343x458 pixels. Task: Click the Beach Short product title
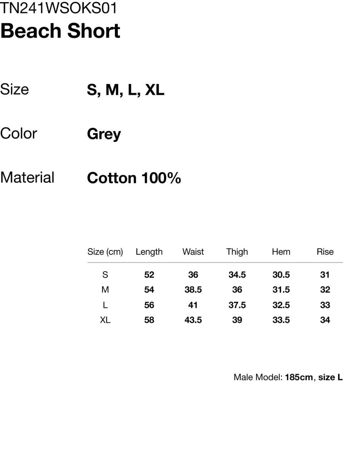pos(60,31)
